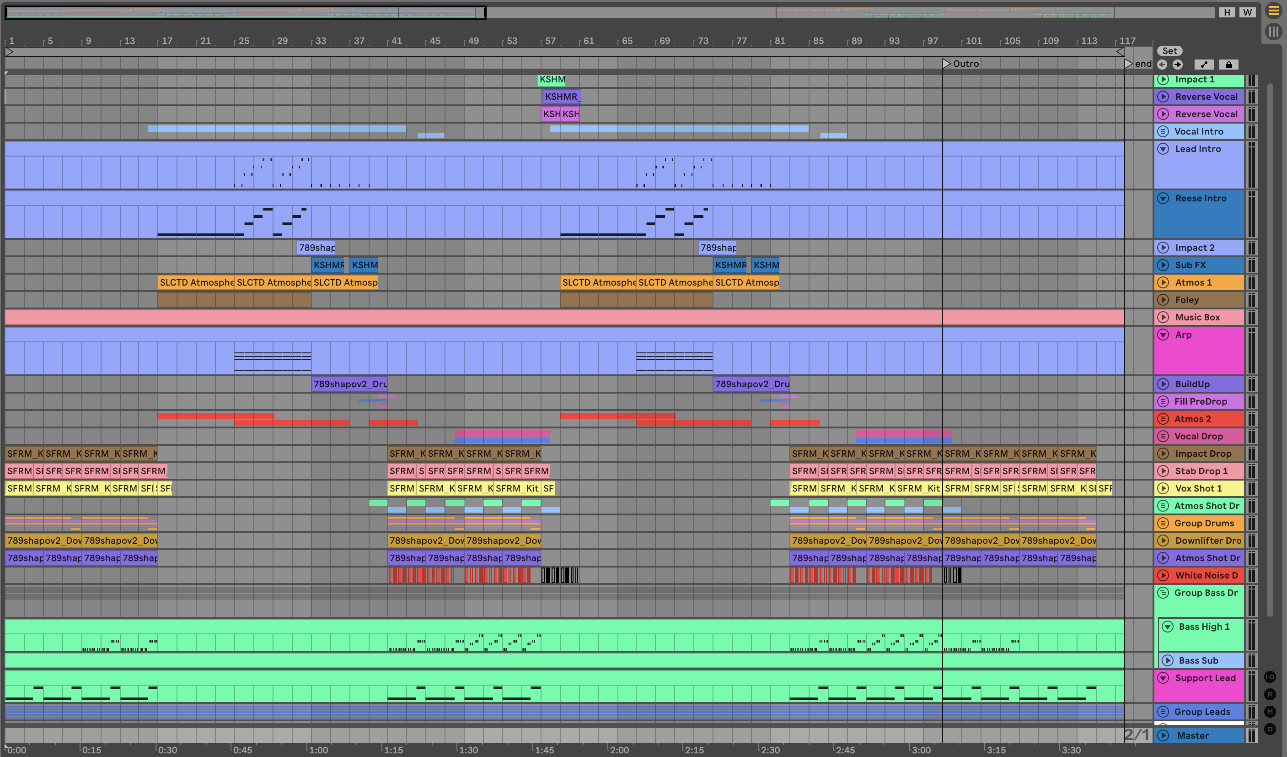The height and width of the screenshot is (757, 1287).
Task: Toggle the Returns (R) section visibility
Action: [1270, 694]
